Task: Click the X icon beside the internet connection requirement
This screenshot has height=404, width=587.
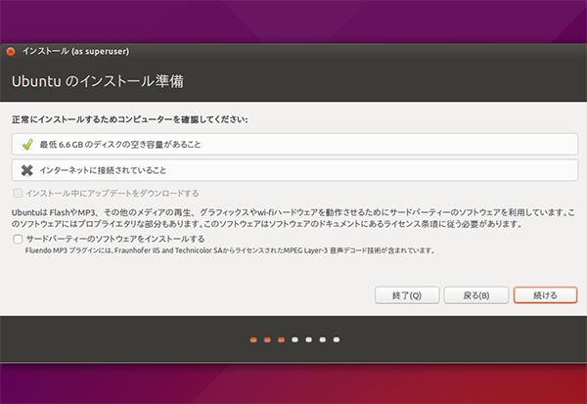Action: click(x=27, y=170)
